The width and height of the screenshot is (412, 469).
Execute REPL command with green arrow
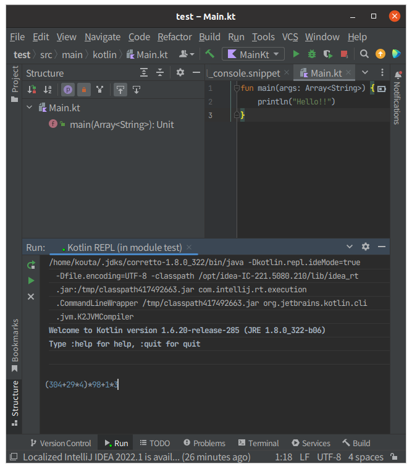31,281
